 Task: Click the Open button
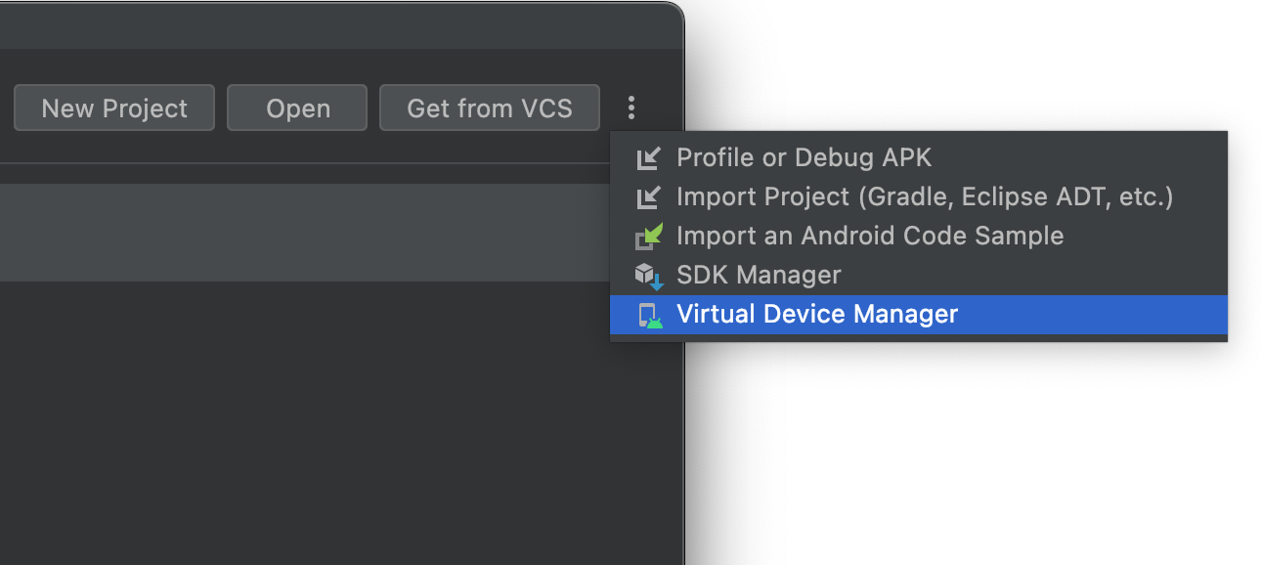point(296,108)
